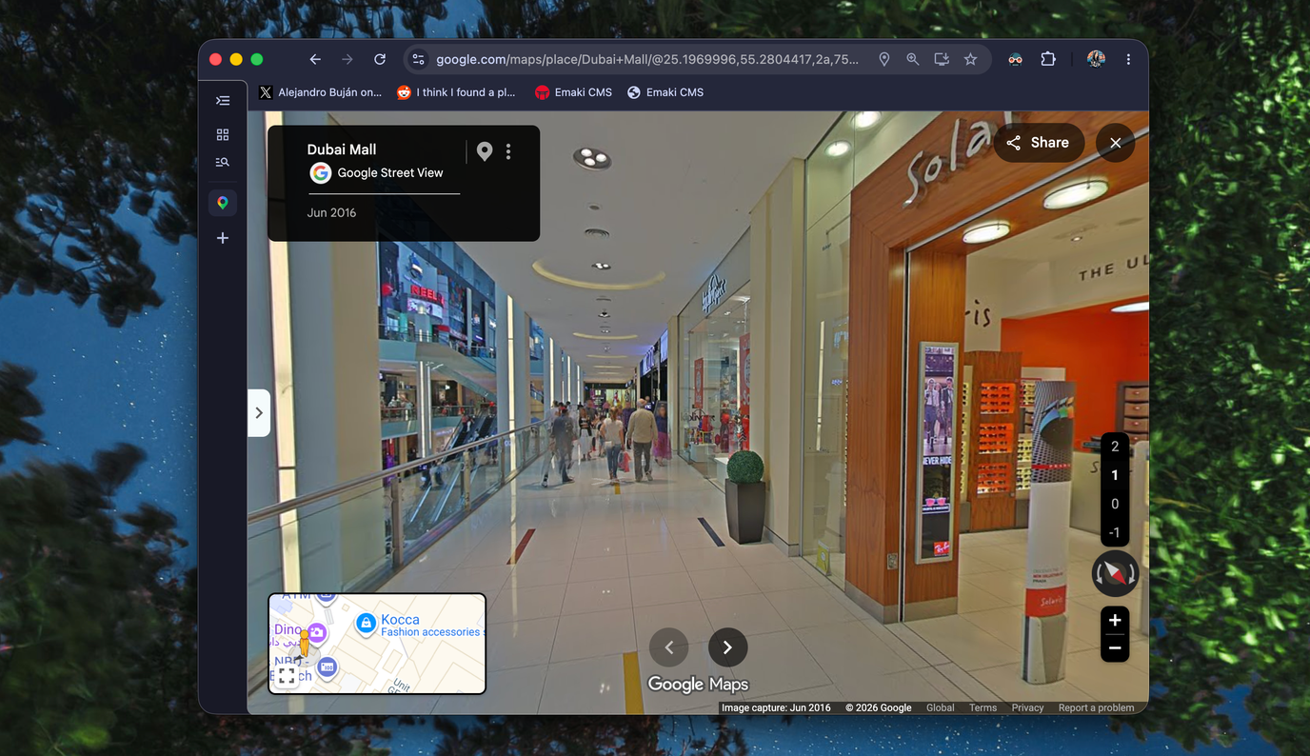1310x756 pixels.
Task: Go to previous Street View image
Action: [x=669, y=647]
